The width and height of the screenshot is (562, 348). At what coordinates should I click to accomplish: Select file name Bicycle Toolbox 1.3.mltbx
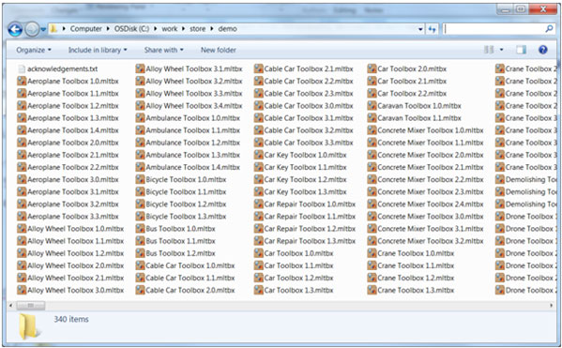186,217
